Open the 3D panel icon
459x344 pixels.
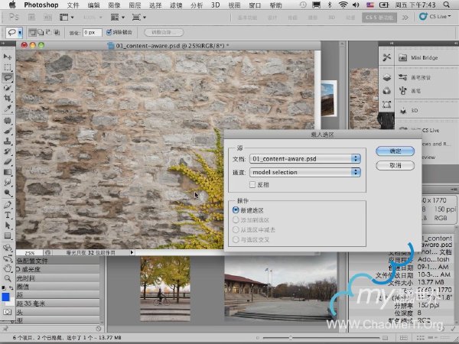[403, 111]
